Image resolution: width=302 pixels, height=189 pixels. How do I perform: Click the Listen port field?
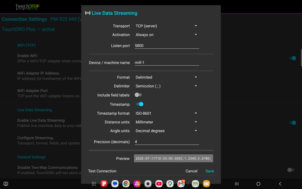(167, 46)
